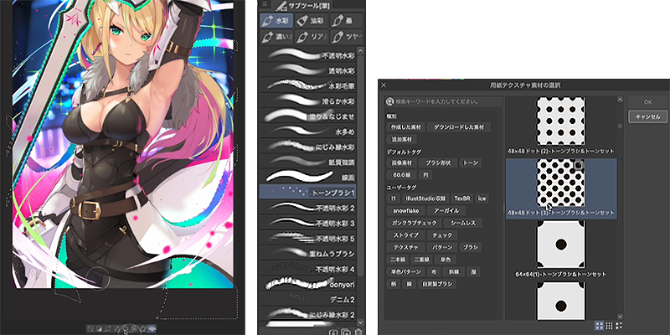This screenshot has height=335, width=670.
Task: Choose the 透明水彩 brush
Action: pos(307,70)
